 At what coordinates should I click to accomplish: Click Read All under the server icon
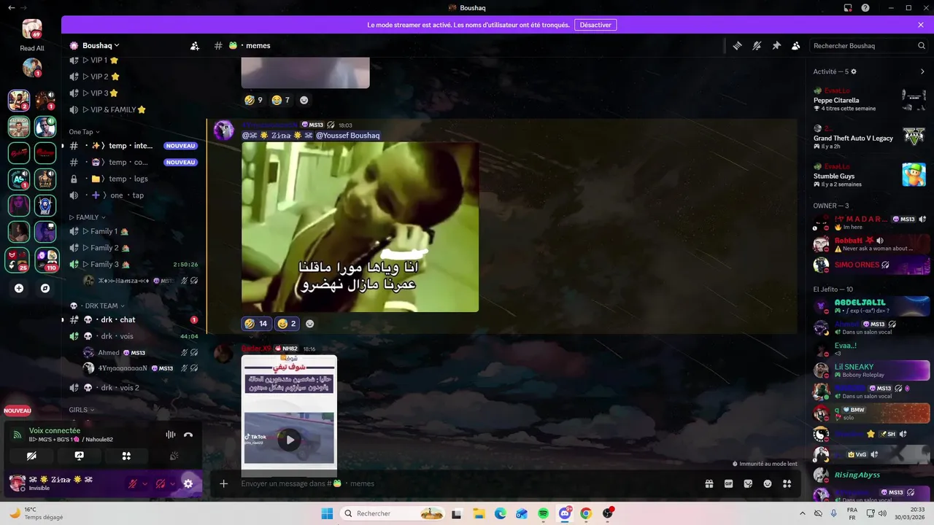(x=32, y=48)
